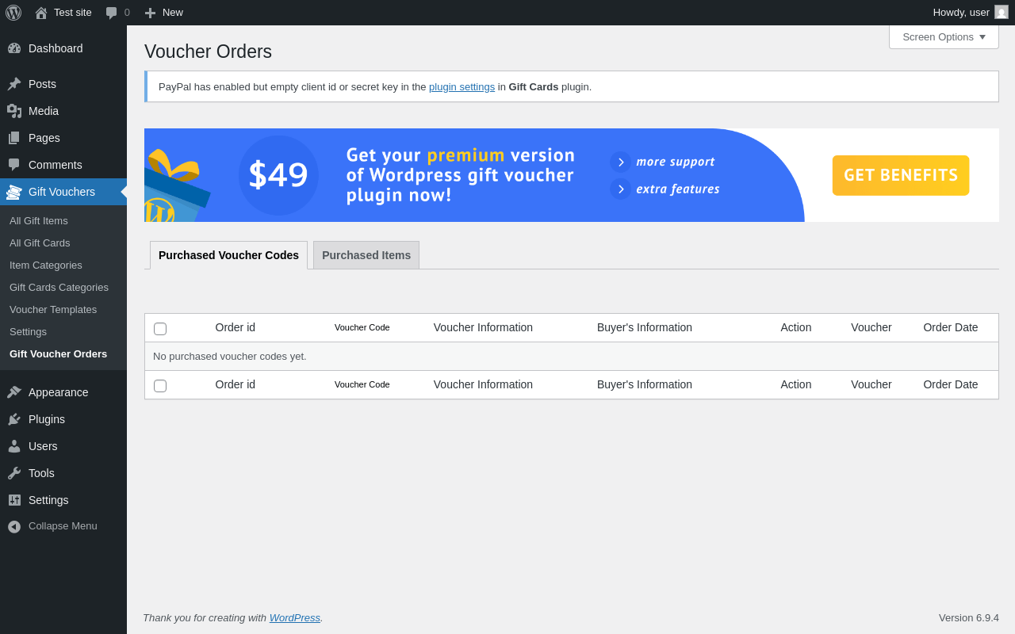Open the Voucher Templates submenu item
The image size is (1015, 634).
tap(53, 309)
